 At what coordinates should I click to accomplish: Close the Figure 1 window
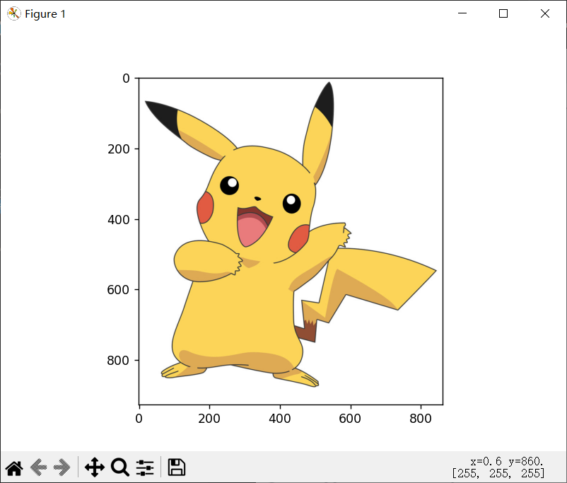tap(545, 13)
